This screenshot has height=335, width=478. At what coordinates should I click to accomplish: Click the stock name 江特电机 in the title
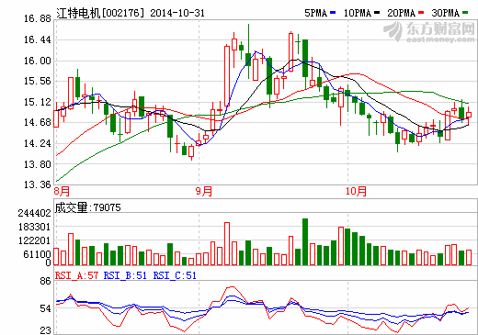[78, 13]
